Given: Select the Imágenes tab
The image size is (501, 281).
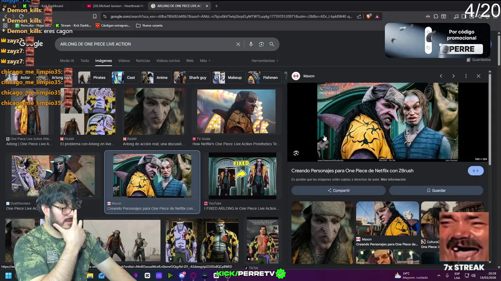Looking at the screenshot, I should pos(103,60).
